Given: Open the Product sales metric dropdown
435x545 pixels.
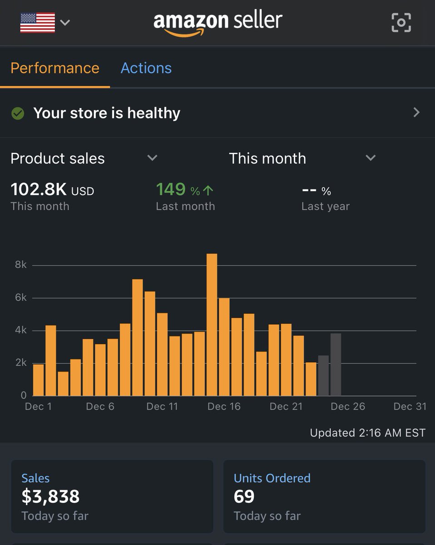Looking at the screenshot, I should pos(153,158).
